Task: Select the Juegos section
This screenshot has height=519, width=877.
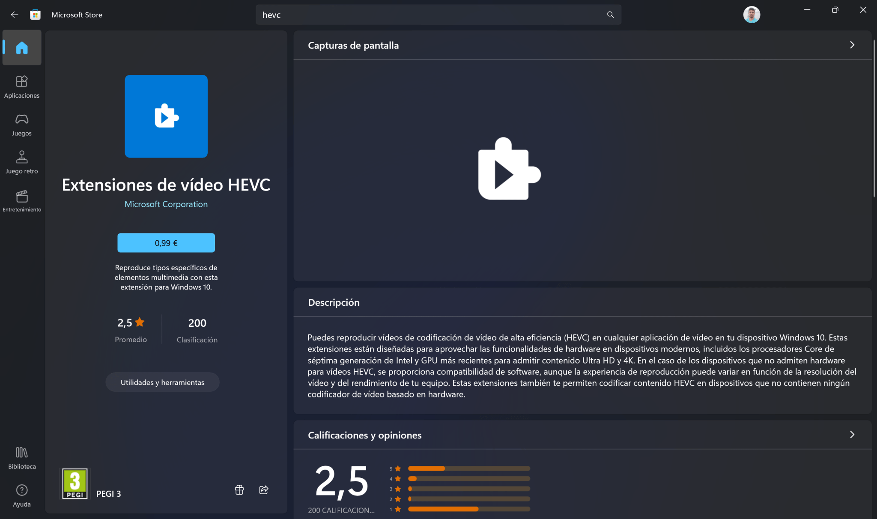Action: [x=21, y=124]
